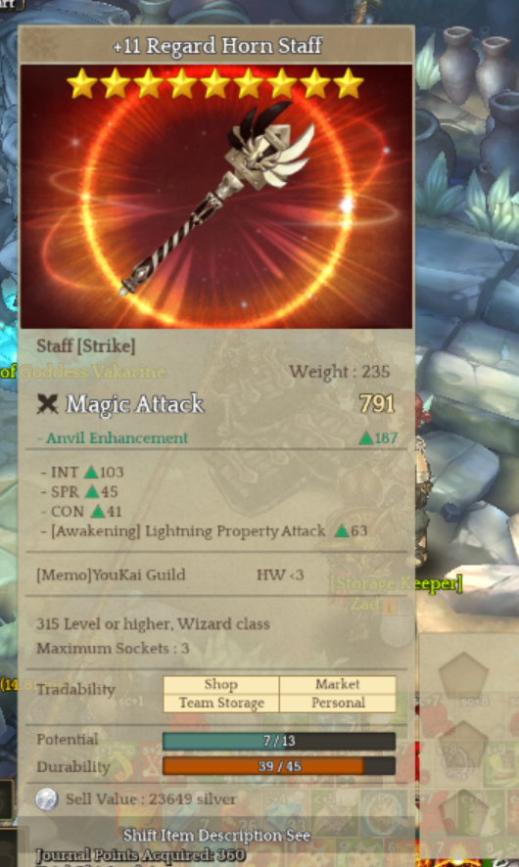
Task: Select the Shop tradability cell
Action: click(x=221, y=685)
